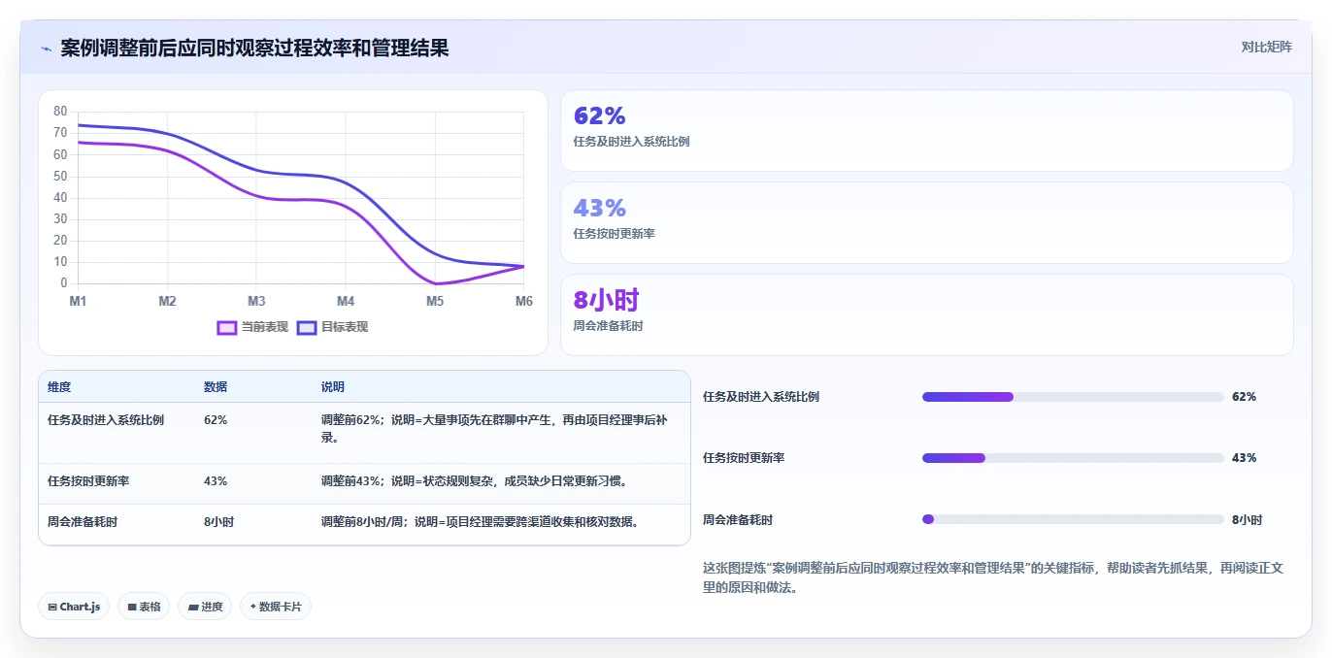Image resolution: width=1332 pixels, height=658 pixels.
Task: Toggle the 目标表现 legend series
Action: pos(332,327)
